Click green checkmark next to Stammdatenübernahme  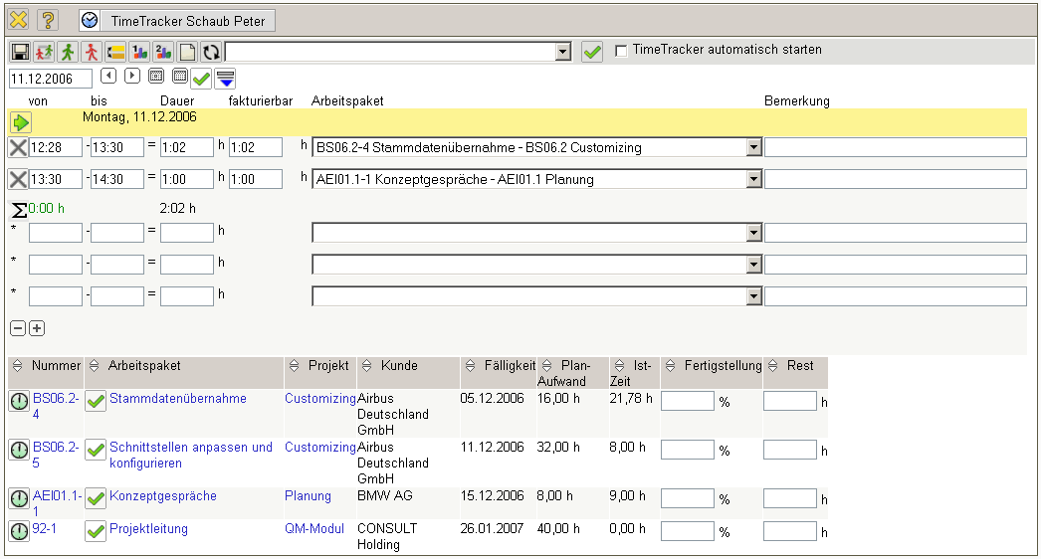point(96,401)
